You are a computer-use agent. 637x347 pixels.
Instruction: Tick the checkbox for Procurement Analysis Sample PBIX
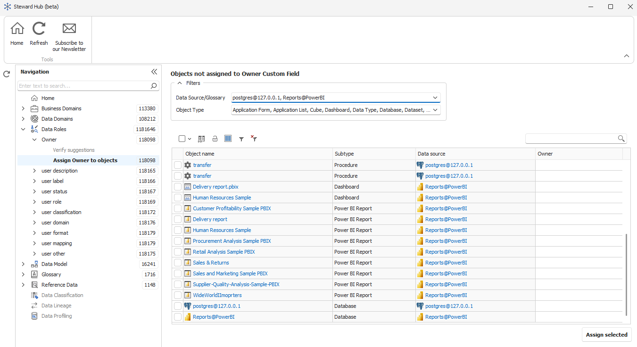point(178,241)
